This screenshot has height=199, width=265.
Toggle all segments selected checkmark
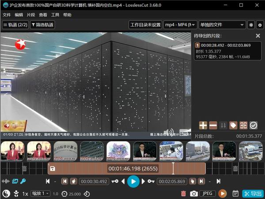tap(254, 125)
